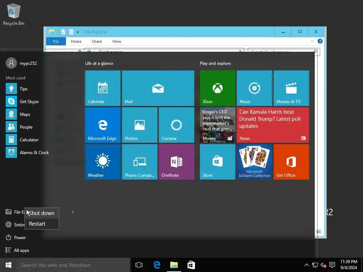
Task: Open the Movies & TV tile
Action: 291,88
